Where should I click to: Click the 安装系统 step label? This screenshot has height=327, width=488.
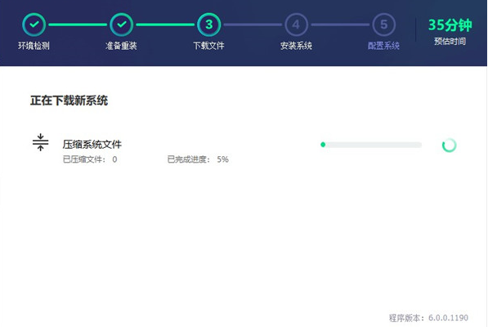296,46
